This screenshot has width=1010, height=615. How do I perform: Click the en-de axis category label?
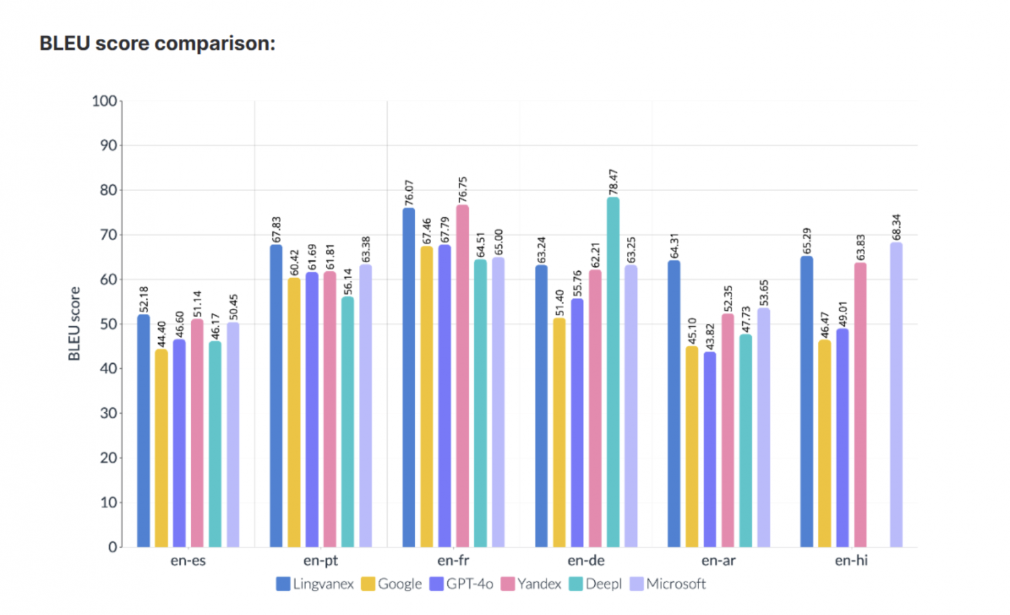tap(586, 561)
